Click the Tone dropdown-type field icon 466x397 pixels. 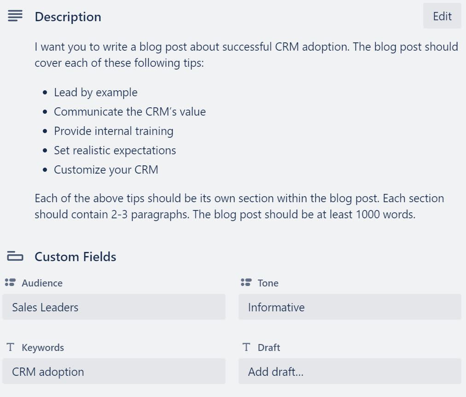[x=246, y=283]
